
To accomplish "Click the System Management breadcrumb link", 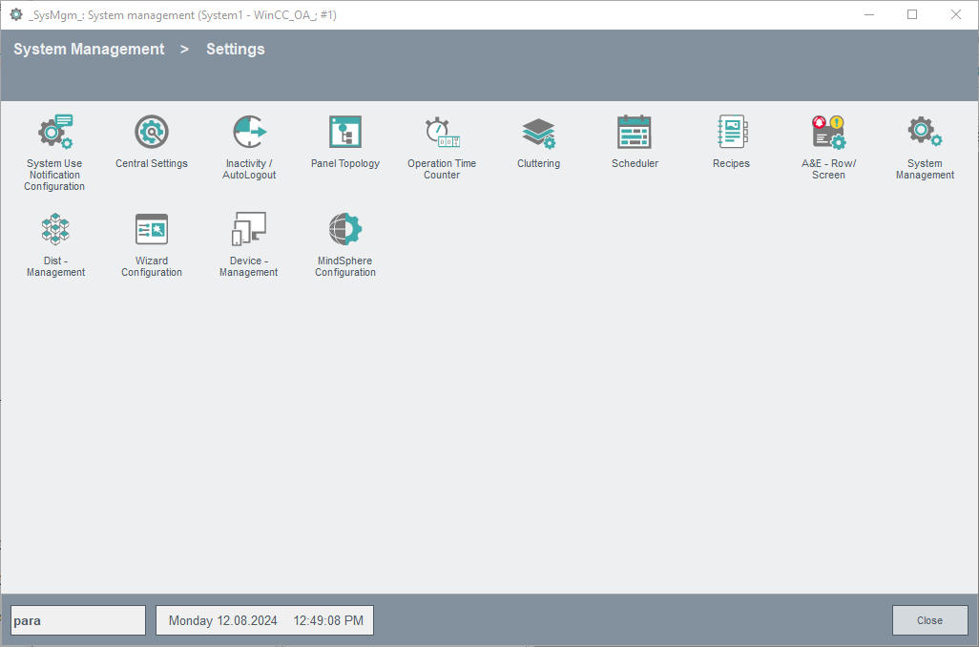I will [89, 50].
